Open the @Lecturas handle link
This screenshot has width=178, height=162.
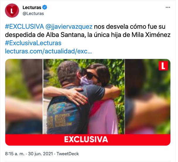click(x=33, y=14)
